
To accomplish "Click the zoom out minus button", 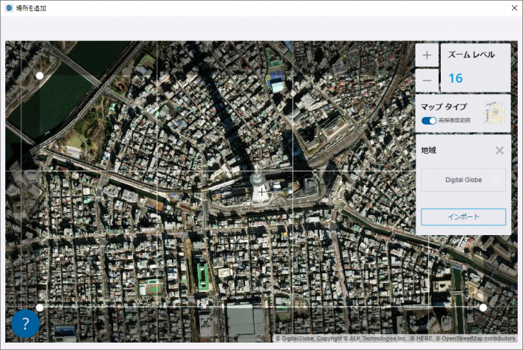I will (x=427, y=79).
